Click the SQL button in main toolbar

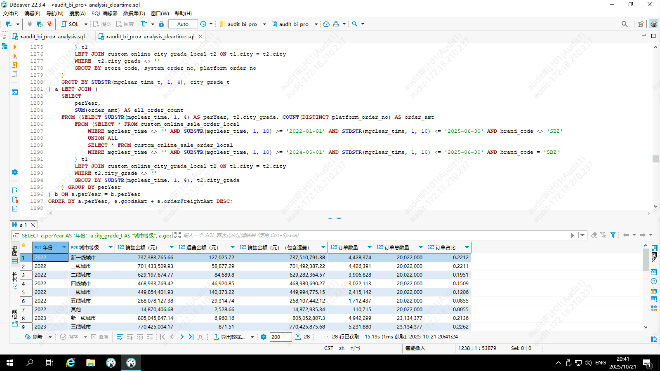(x=70, y=24)
